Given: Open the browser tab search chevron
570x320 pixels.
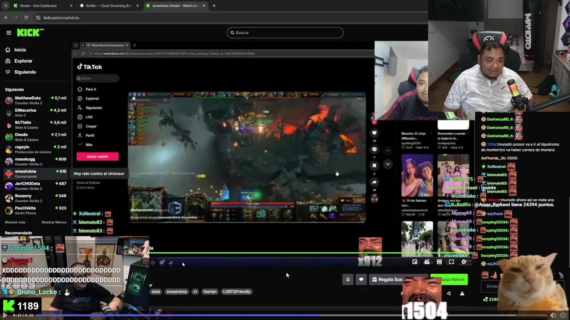Looking at the screenshot, I should [x=6, y=6].
